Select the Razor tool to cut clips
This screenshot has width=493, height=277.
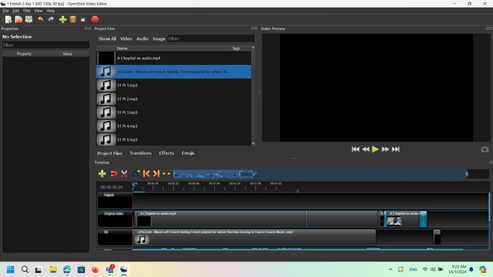[124, 174]
